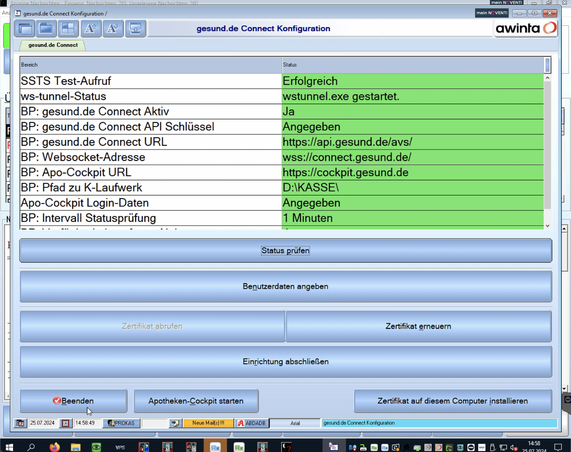Click the table vertical scrollbar thumb
Image resolution: width=571 pixels, height=452 pixels.
point(547,145)
